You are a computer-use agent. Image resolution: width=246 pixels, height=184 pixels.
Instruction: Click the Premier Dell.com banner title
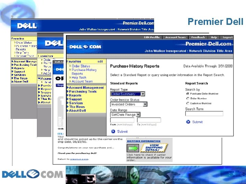tap(208, 44)
